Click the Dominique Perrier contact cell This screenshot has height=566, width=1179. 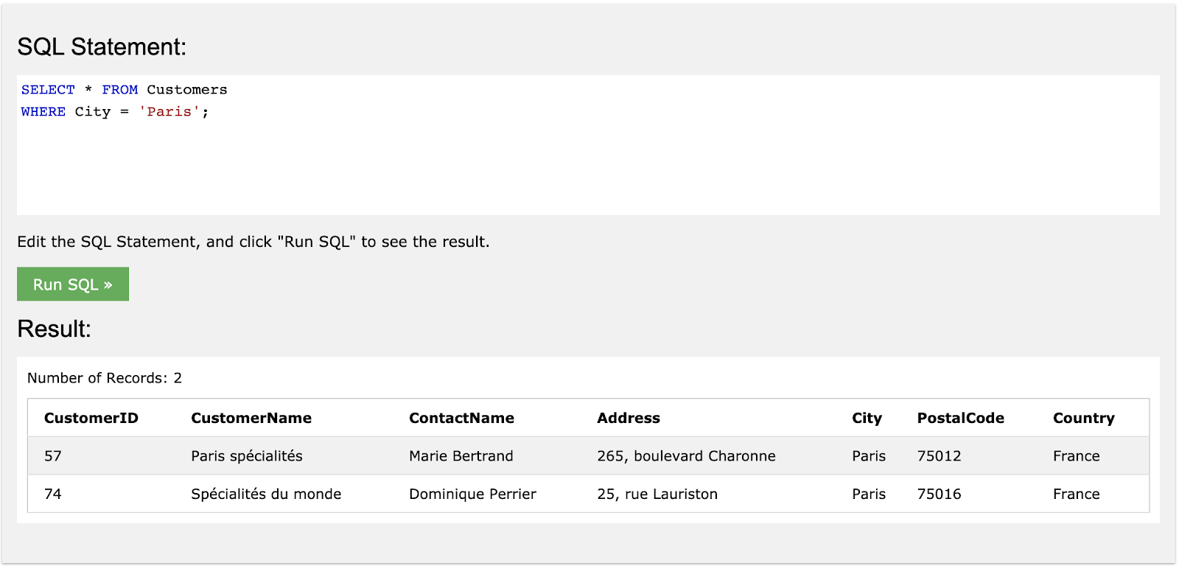pos(472,495)
